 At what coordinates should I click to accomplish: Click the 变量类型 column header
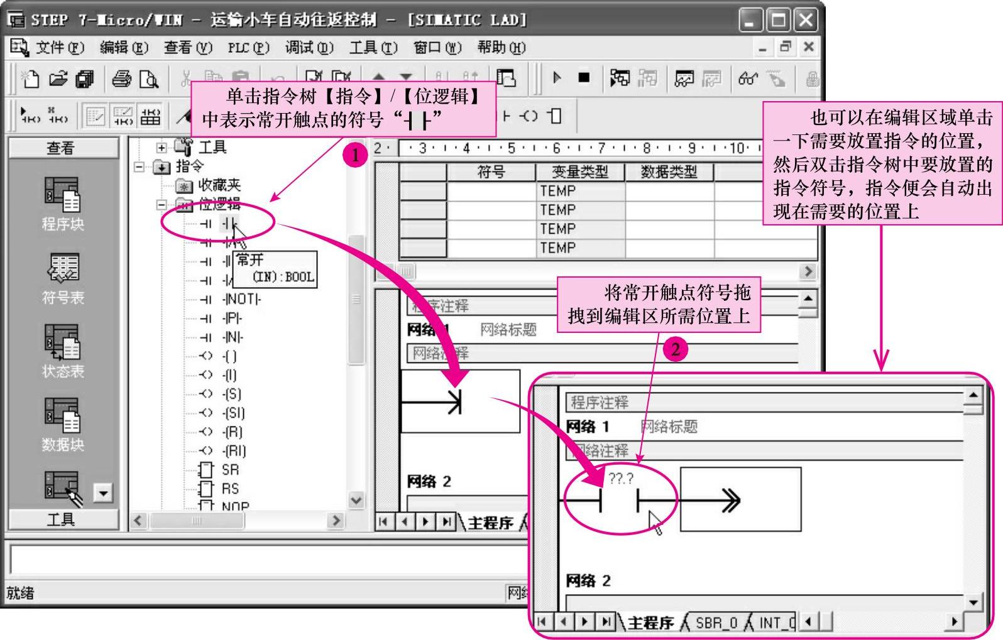pyautogui.click(x=579, y=172)
